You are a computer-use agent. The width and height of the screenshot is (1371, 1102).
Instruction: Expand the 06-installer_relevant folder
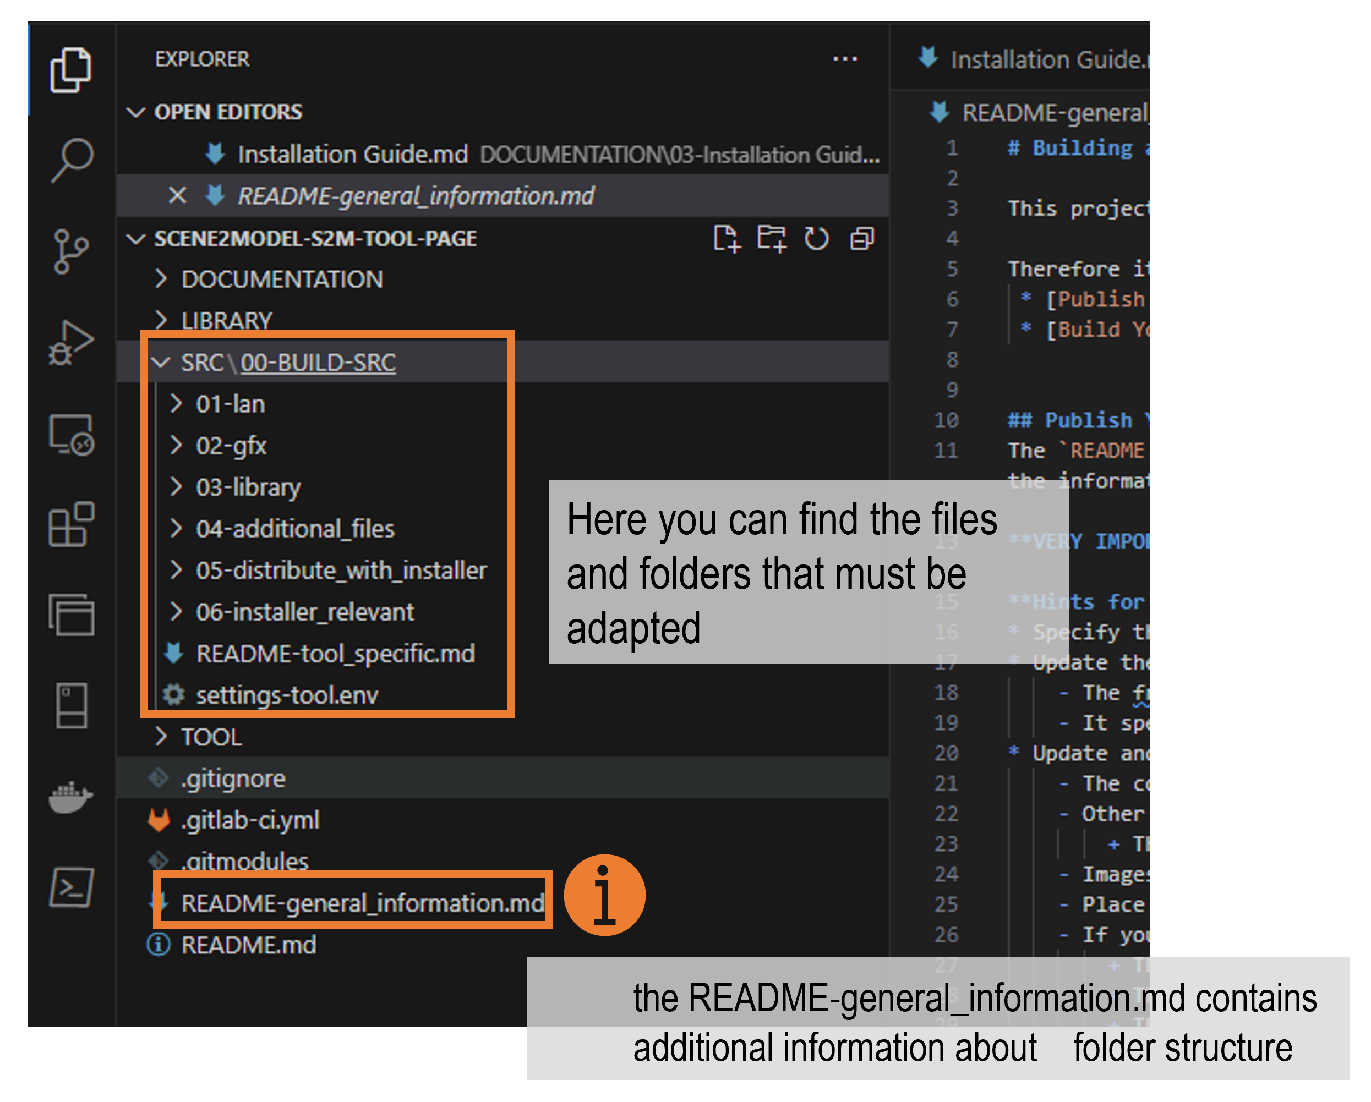(176, 611)
